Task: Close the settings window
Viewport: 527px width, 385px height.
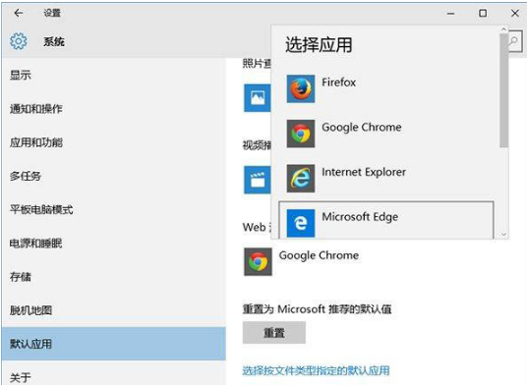Action: pos(514,13)
